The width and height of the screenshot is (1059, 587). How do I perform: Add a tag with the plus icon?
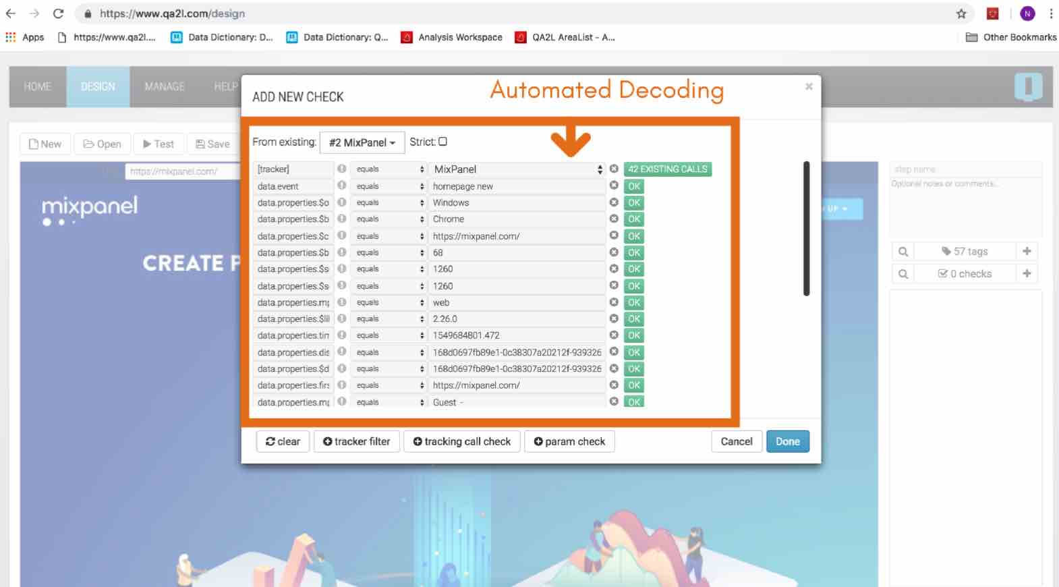coord(1027,251)
